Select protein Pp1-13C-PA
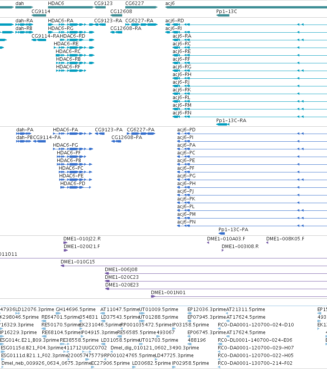The height and width of the screenshot is (369, 327). [x=234, y=230]
